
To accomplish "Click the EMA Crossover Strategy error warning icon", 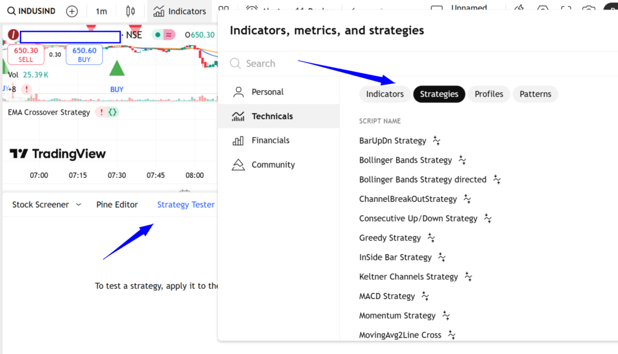I will pyautogui.click(x=101, y=112).
